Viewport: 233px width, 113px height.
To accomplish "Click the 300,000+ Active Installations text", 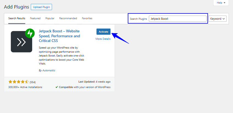I will (25, 87).
